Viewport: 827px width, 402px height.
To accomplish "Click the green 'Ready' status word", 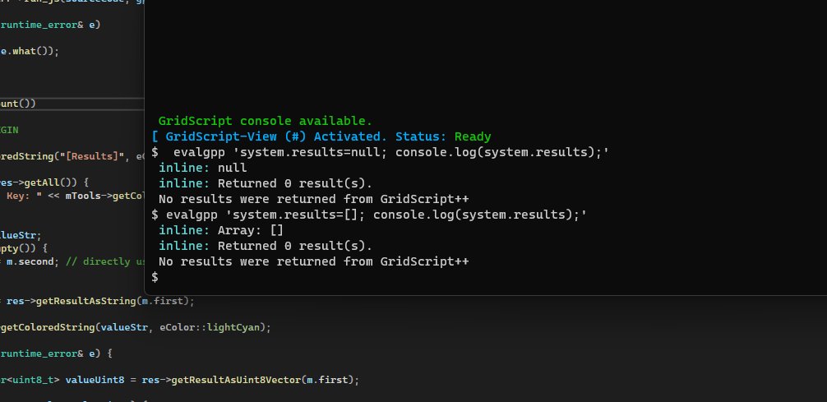I will [473, 136].
